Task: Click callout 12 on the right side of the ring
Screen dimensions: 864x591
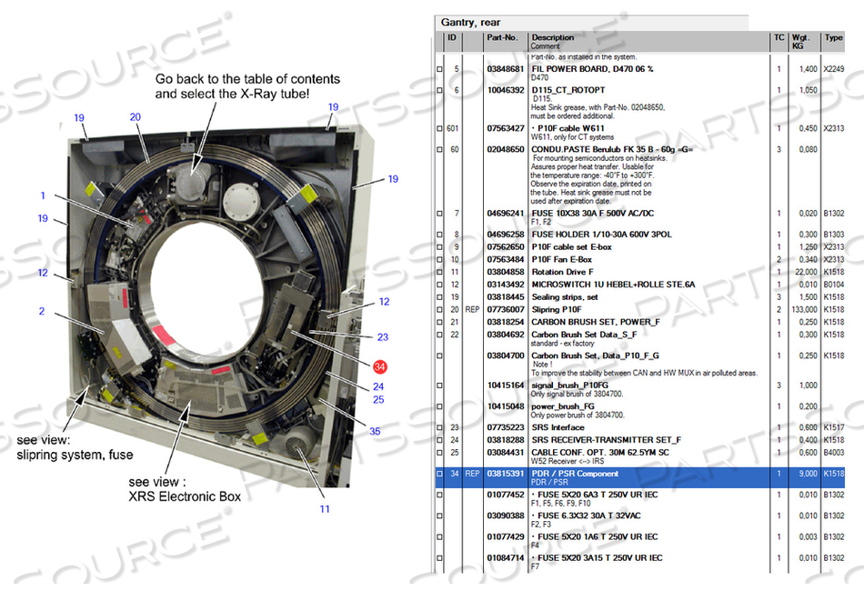Action: click(x=383, y=301)
